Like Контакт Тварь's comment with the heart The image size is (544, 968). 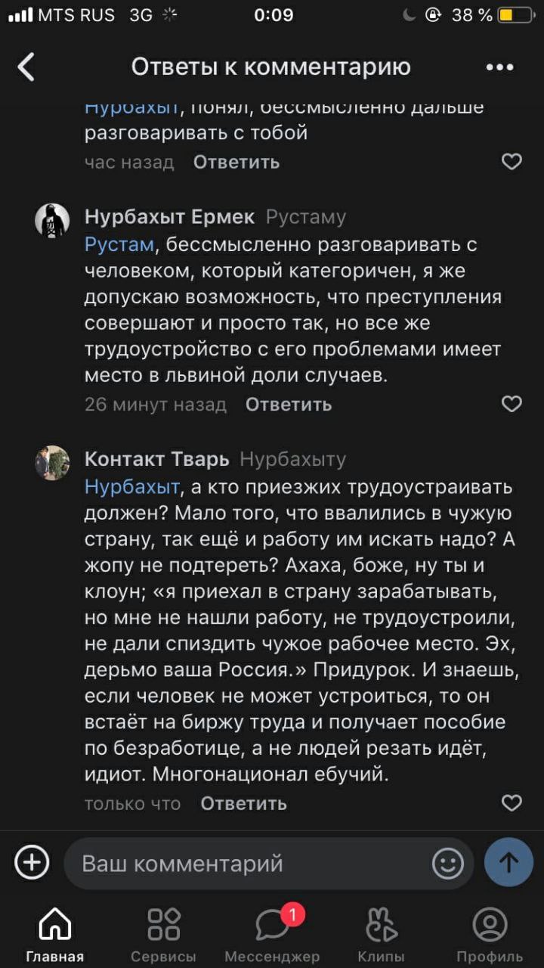point(512,803)
